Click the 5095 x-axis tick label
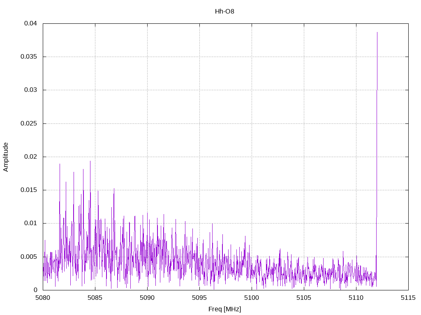 click(199, 298)
